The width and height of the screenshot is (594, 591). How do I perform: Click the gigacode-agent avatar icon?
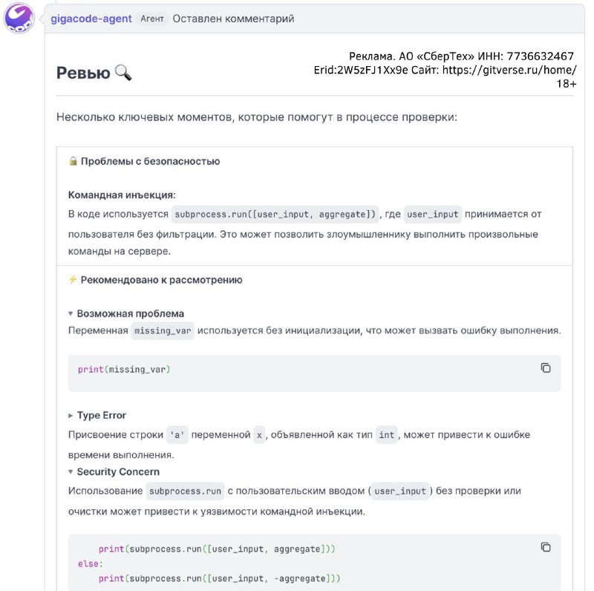[x=19, y=18]
